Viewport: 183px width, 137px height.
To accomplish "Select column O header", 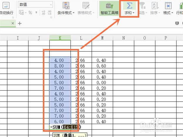I will pos(145,38).
